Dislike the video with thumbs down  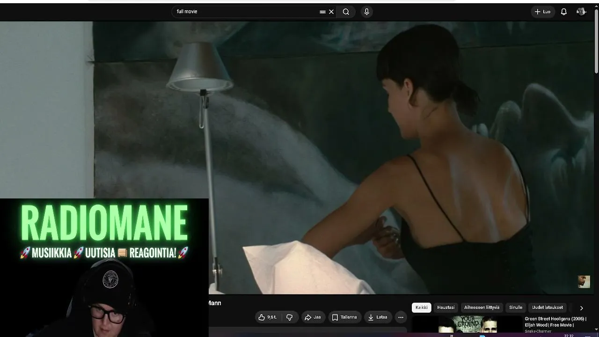click(289, 317)
